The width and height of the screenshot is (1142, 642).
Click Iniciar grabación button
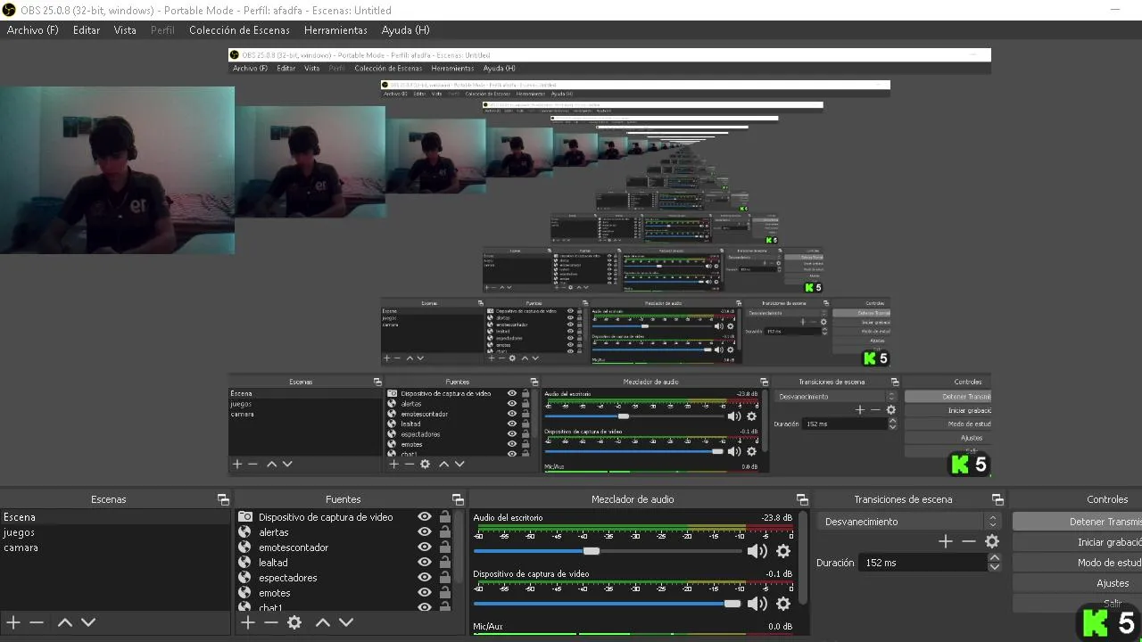point(1077,542)
